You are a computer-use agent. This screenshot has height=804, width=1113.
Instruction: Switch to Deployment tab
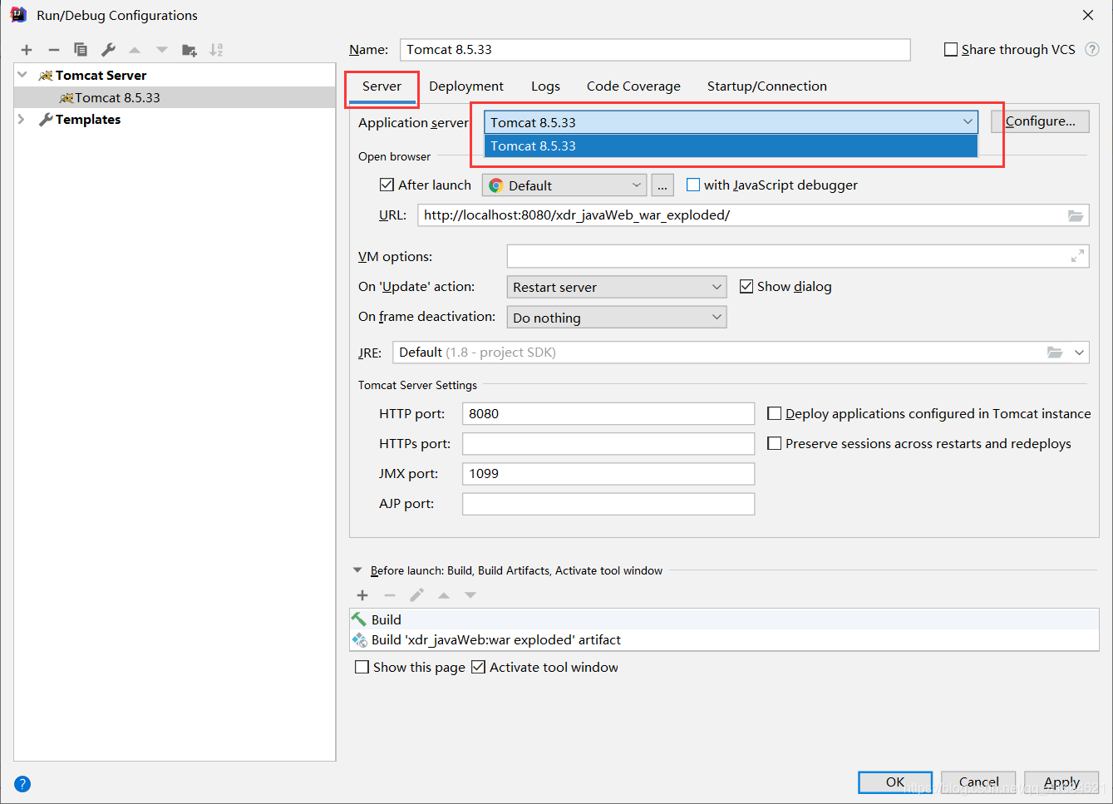(x=466, y=86)
